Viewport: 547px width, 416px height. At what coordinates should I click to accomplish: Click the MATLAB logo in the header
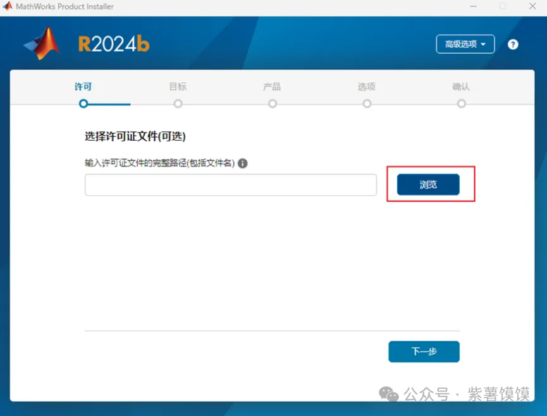pyautogui.click(x=42, y=44)
